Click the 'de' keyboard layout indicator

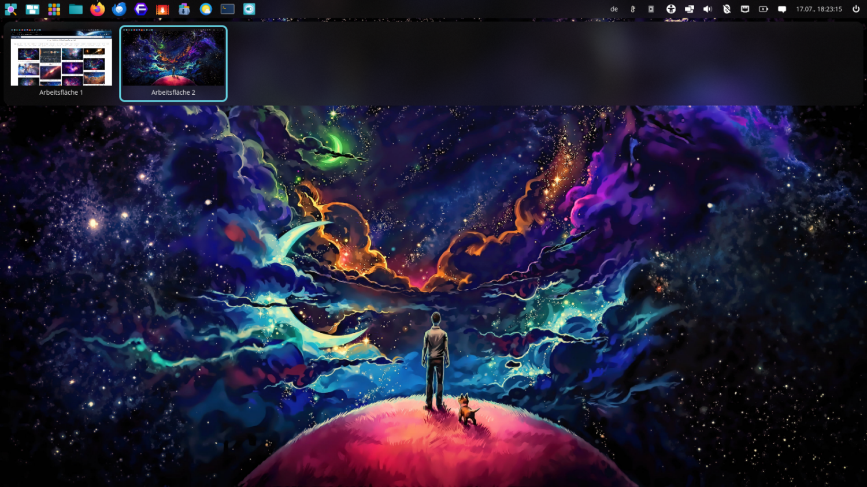(x=614, y=9)
